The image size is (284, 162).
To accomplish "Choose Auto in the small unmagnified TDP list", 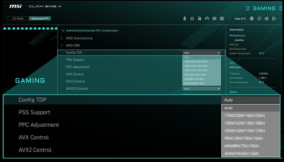I will [202, 57].
